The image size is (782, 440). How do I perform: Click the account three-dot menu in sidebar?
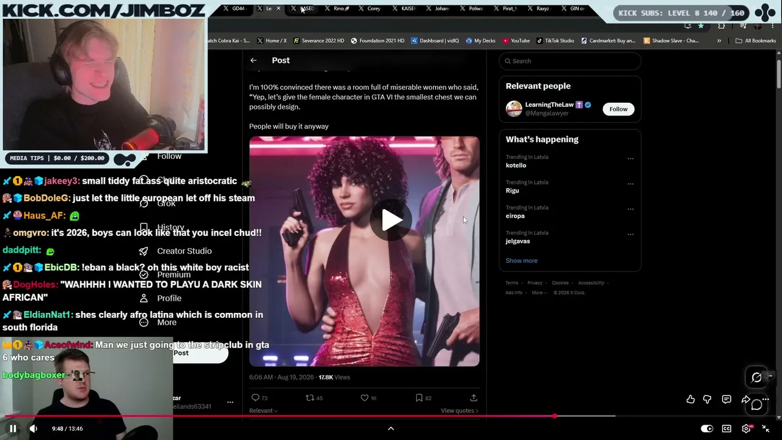230,402
